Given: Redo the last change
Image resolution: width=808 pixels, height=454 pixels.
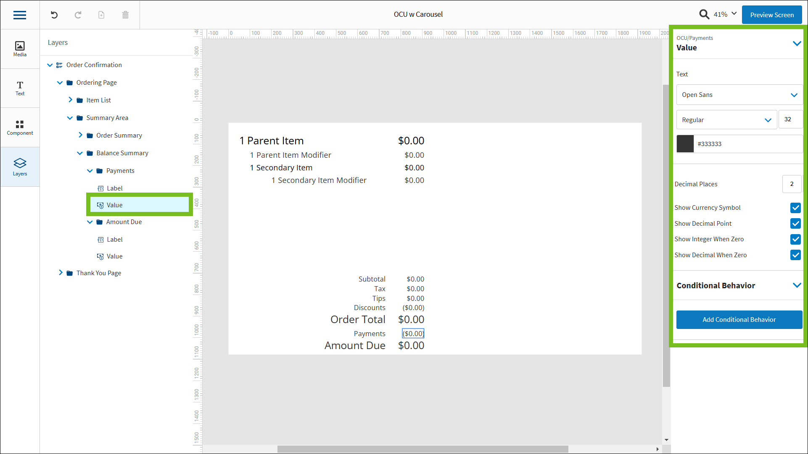Looking at the screenshot, I should click(78, 15).
